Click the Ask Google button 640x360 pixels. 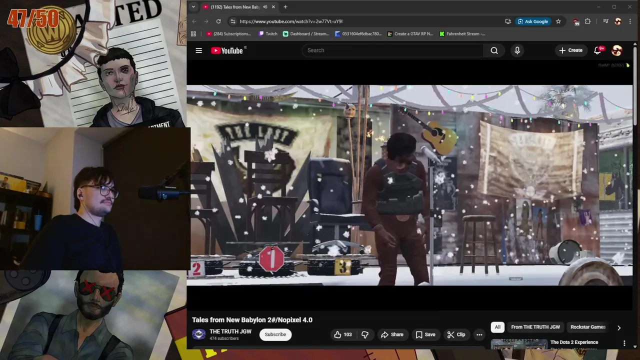click(533, 21)
